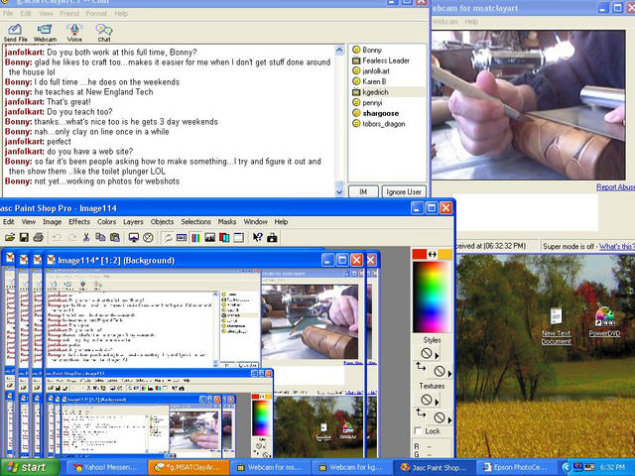
Task: Click the What's this? link
Action: click(617, 246)
